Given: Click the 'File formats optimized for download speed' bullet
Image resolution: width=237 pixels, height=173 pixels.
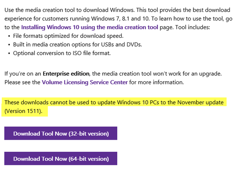Looking at the screenshot, I should pos(68,36).
